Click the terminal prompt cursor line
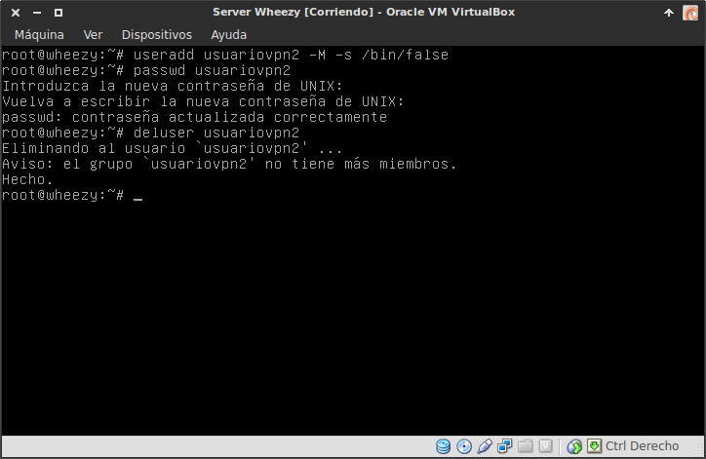The width and height of the screenshot is (706, 459). pos(137,196)
